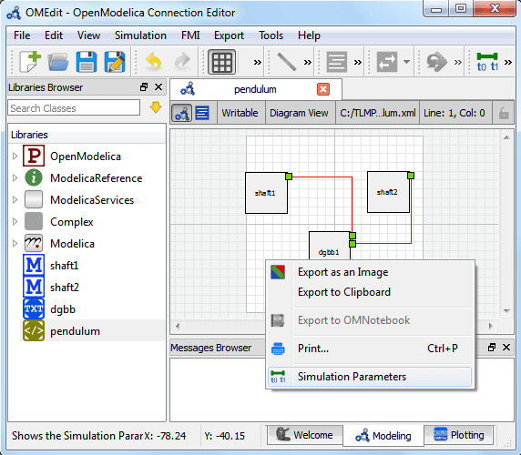Click the Search Classes input field
The height and width of the screenshot is (455, 521).
pos(74,108)
